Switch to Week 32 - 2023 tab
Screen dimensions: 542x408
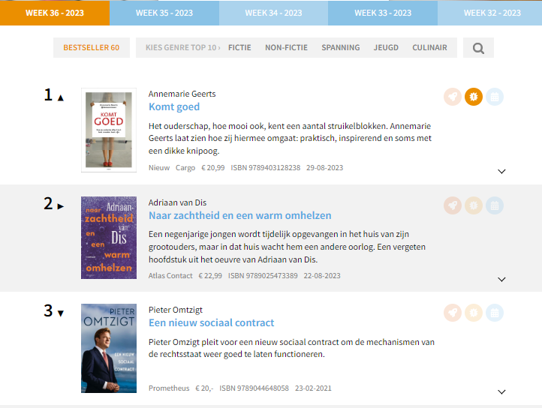pos(489,13)
